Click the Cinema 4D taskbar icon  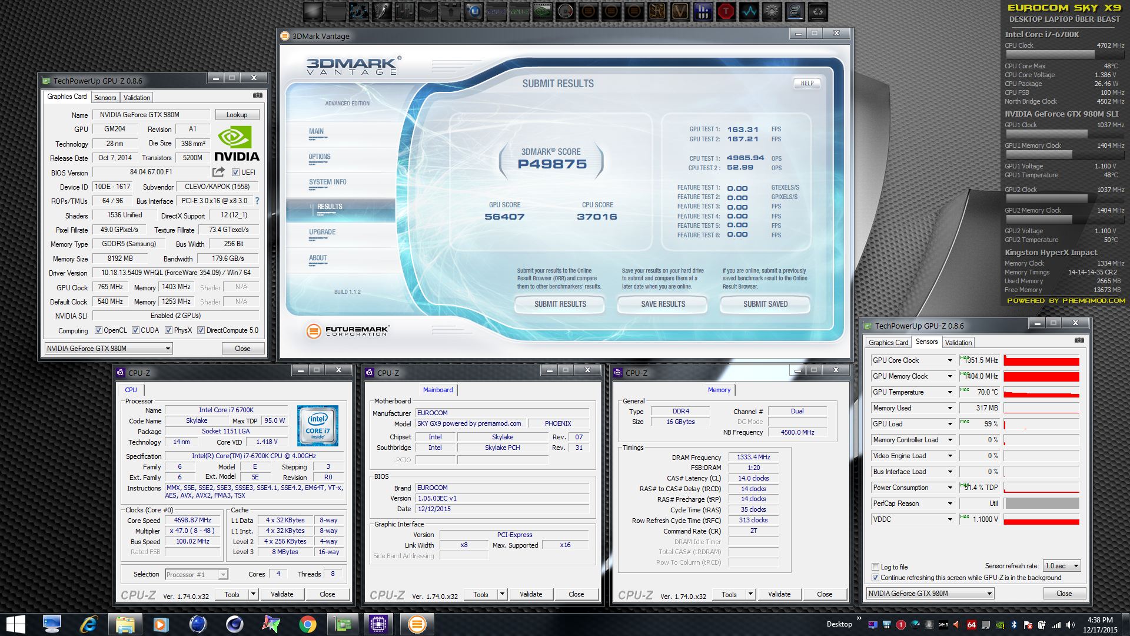point(235,624)
